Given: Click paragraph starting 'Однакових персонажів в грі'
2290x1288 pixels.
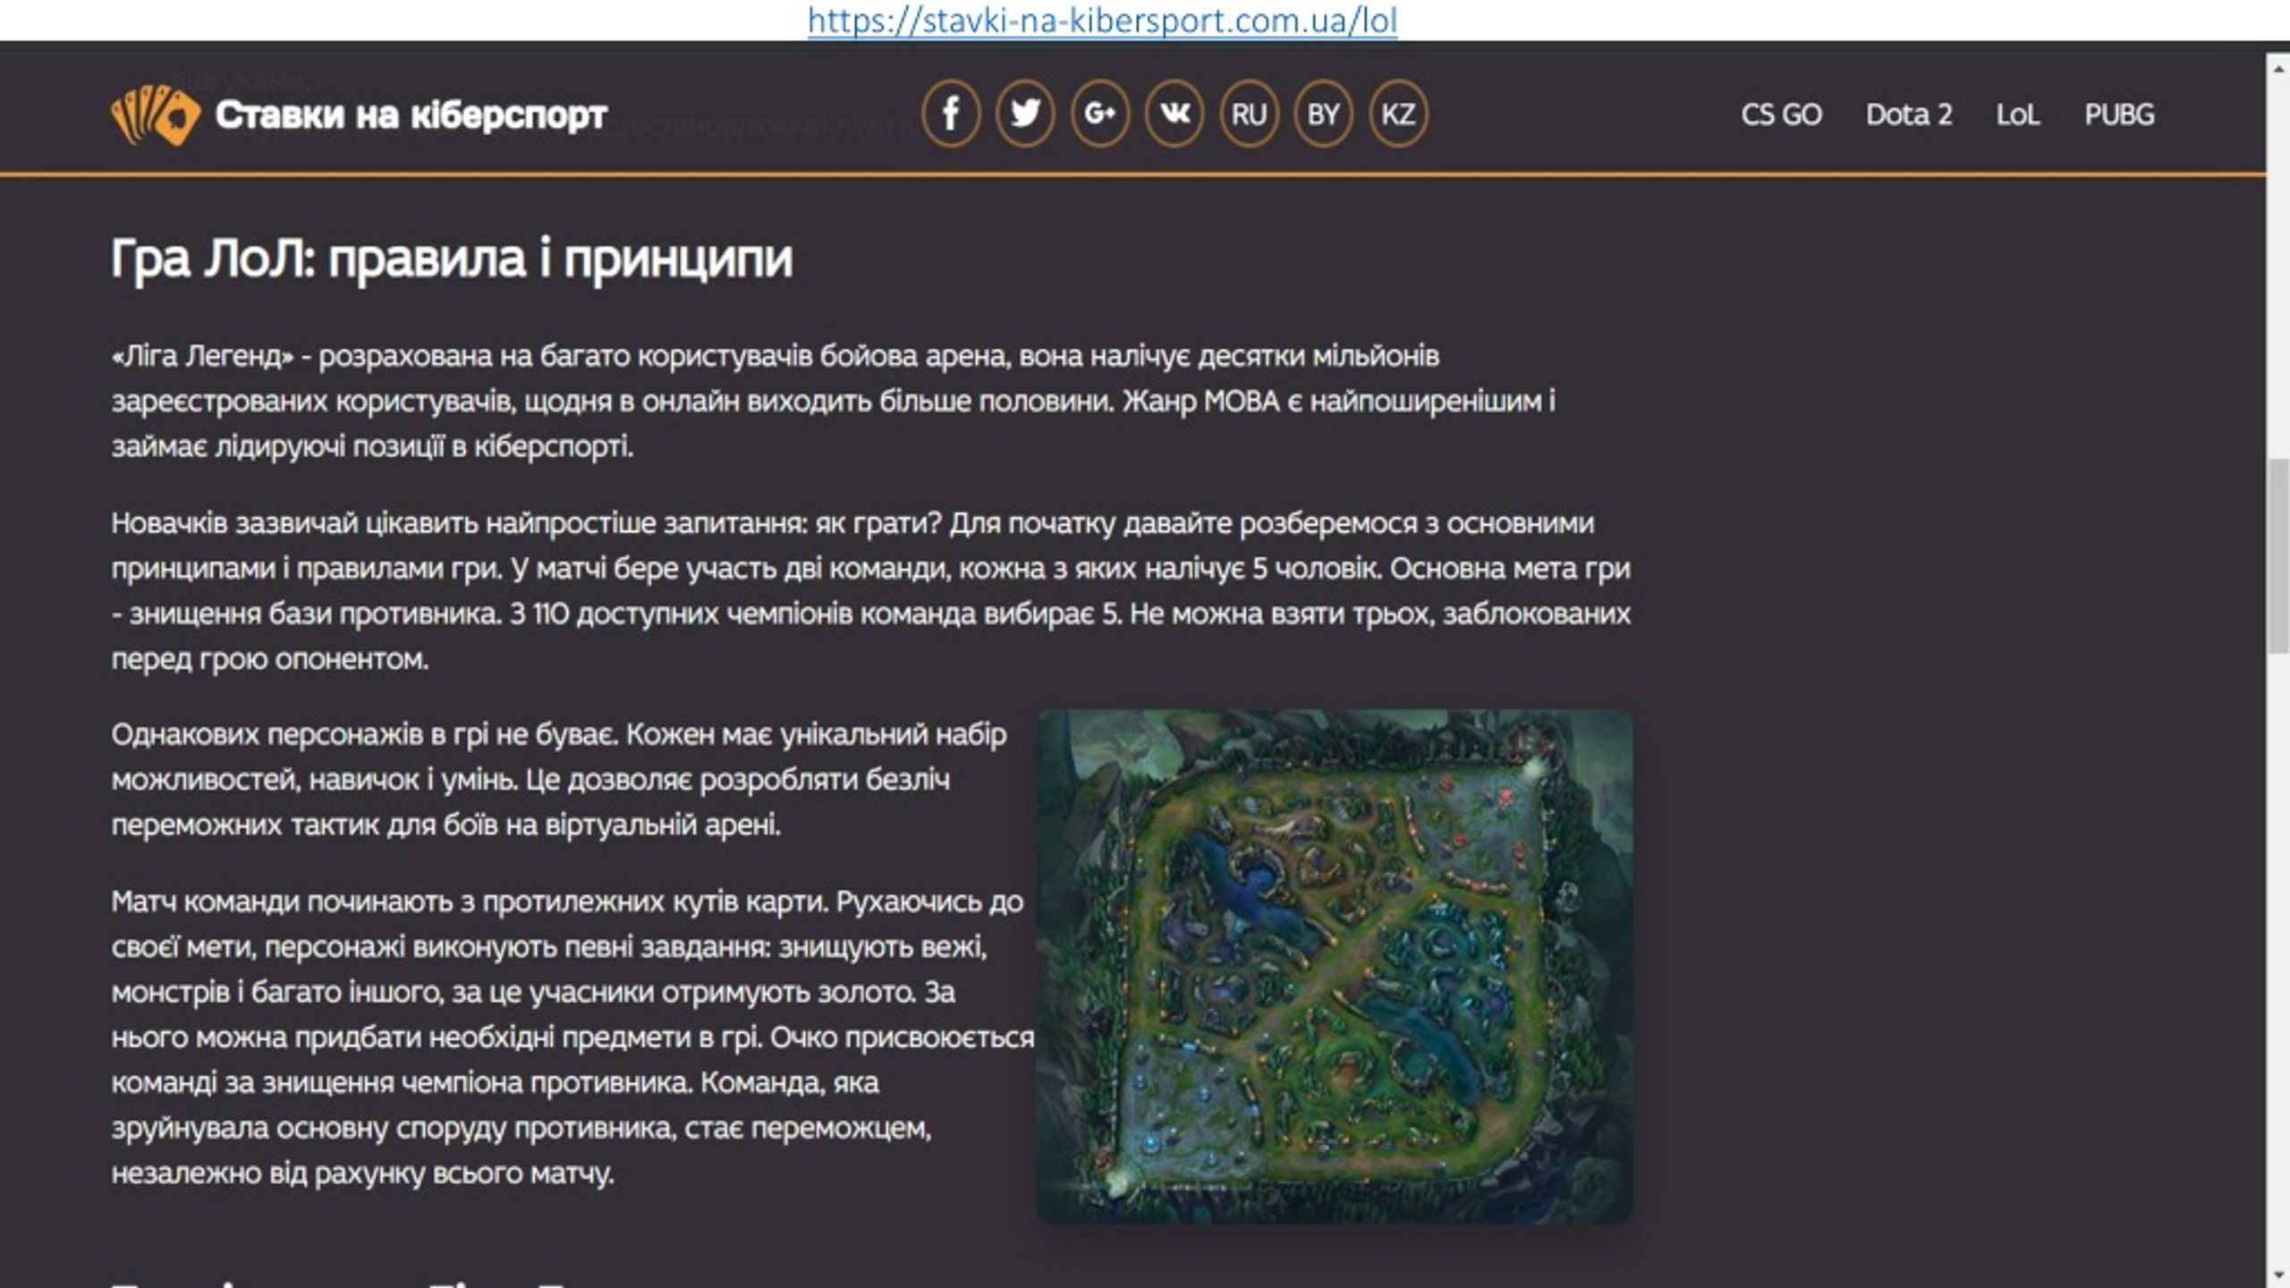Looking at the screenshot, I should coord(559,779).
